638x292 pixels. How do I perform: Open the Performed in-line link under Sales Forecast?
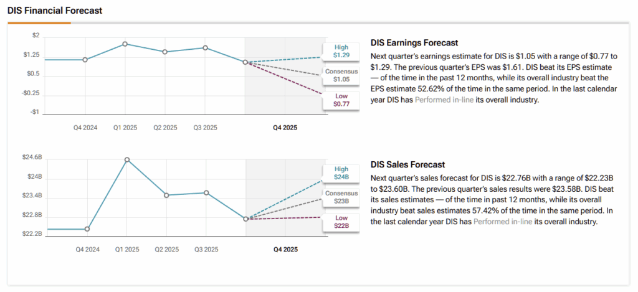point(503,222)
